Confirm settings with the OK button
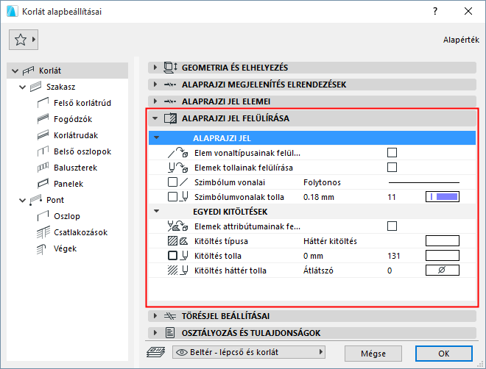This screenshot has height=369, width=486. (x=444, y=354)
